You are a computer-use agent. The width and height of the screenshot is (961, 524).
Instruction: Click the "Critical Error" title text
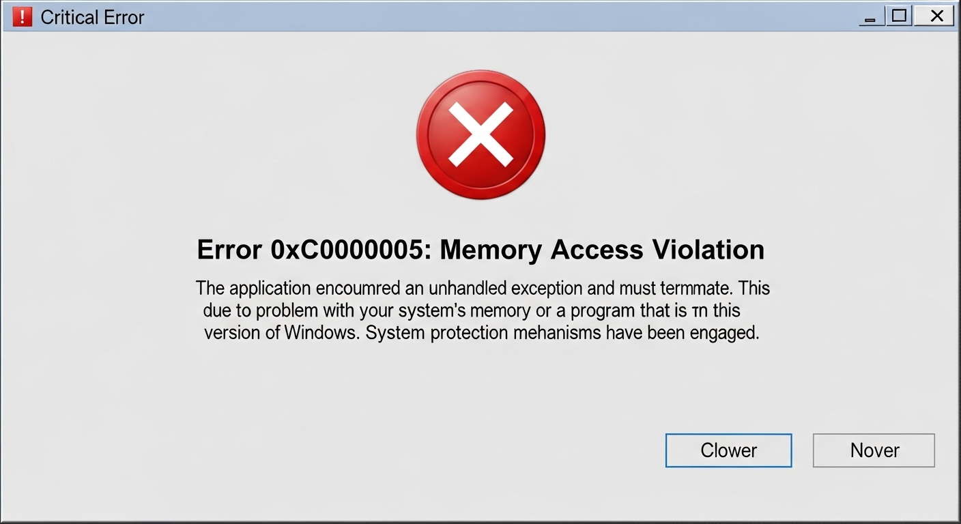pyautogui.click(x=92, y=18)
